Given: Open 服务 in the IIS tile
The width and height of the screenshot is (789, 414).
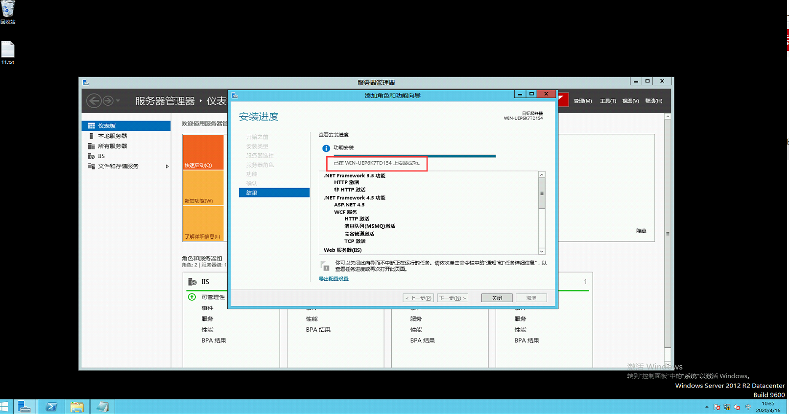Looking at the screenshot, I should [207, 319].
